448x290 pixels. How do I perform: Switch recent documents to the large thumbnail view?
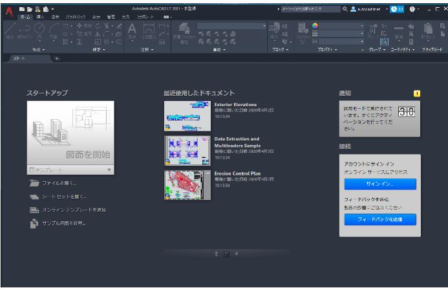point(217,253)
